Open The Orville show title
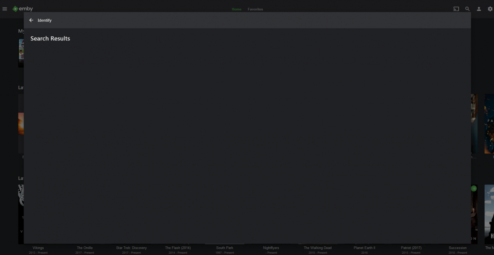This screenshot has height=255, width=494. tap(85, 248)
